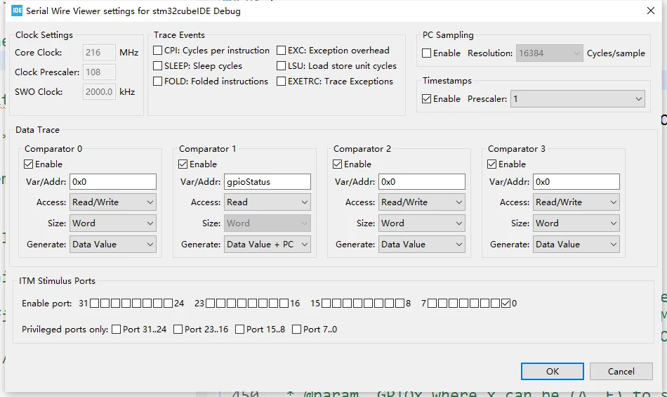Uncheck ITM stimulus port 0
This screenshot has width=667, height=397.
(506, 304)
